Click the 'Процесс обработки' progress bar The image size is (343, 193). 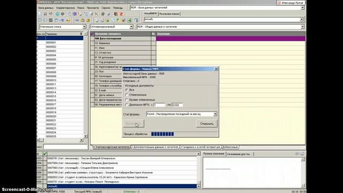[184, 134]
